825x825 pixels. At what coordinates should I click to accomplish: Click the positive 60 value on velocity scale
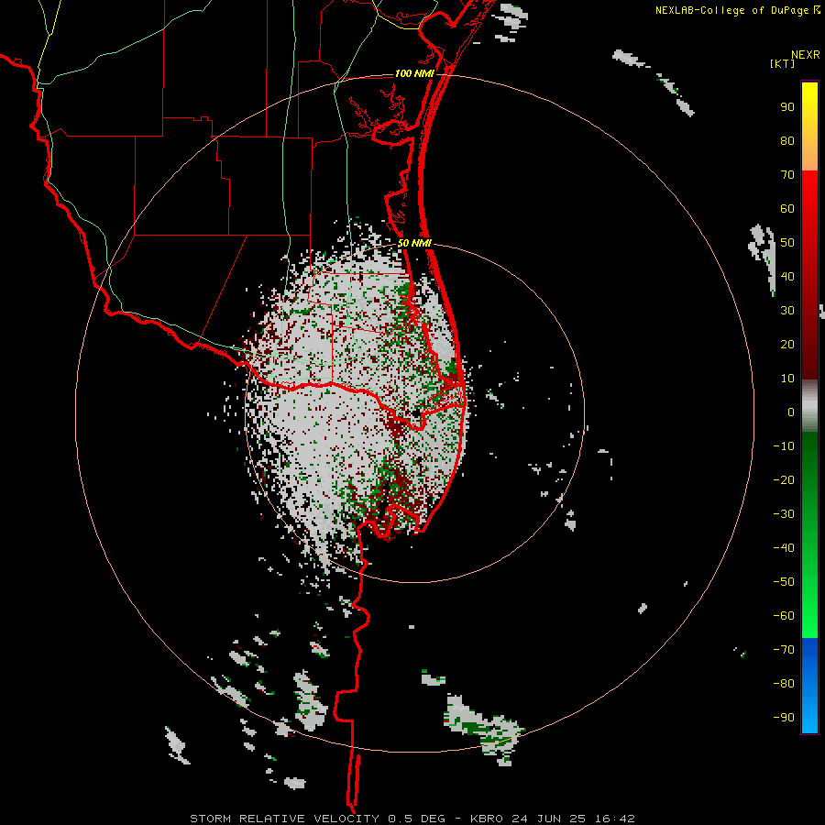(787, 209)
